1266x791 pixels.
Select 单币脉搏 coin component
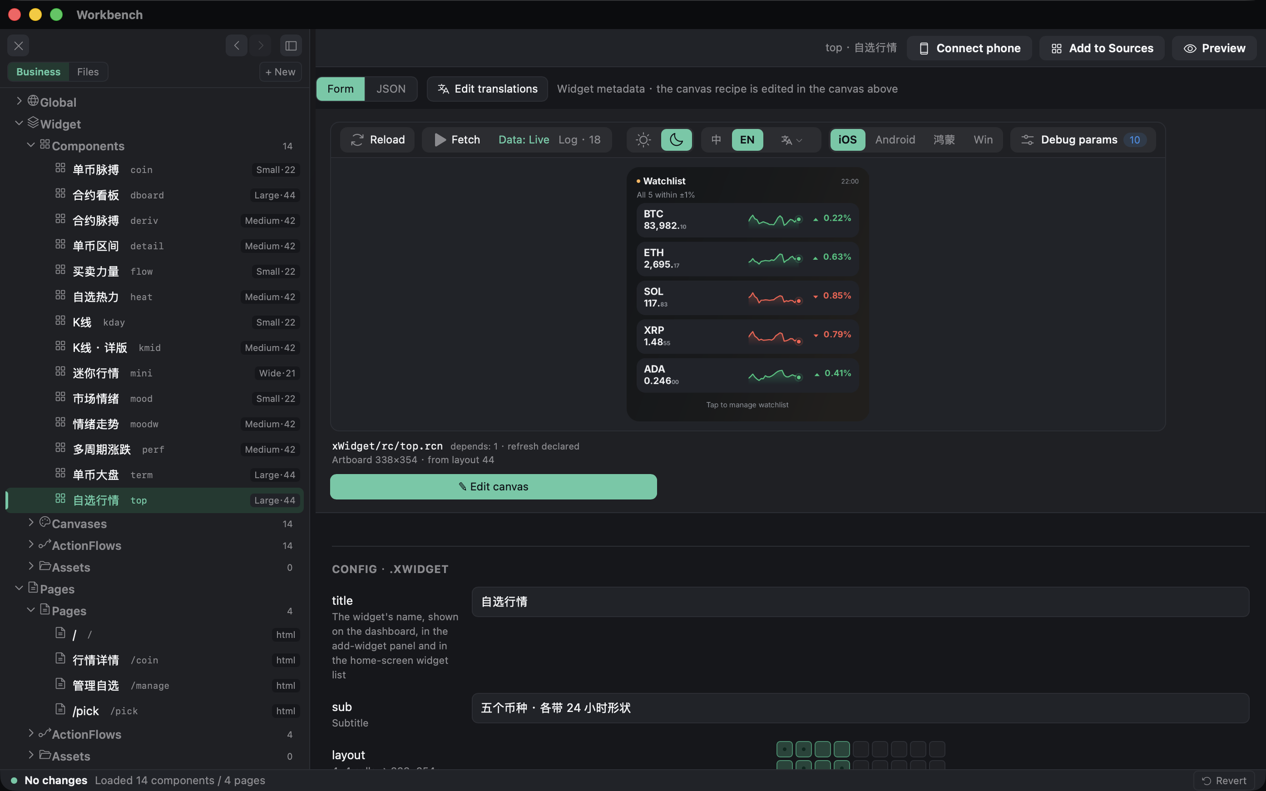(x=154, y=170)
